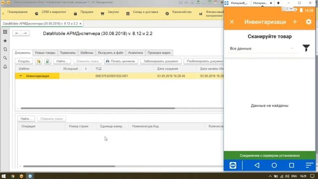Screen dimensions: 318x179
Task: Open the sections grid menu in the left sidebar
Action: coord(5,32)
